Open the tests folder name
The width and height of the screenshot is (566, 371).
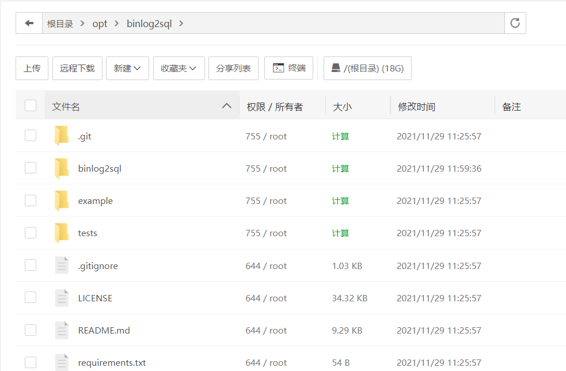[x=88, y=233]
